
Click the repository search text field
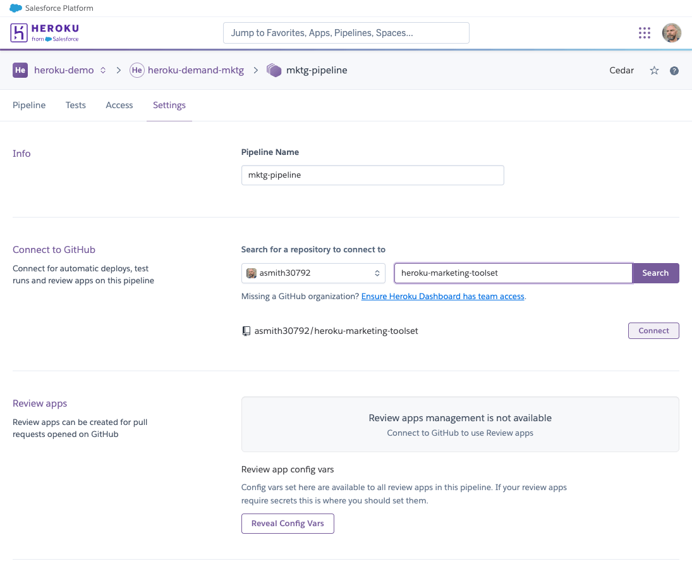(x=513, y=273)
